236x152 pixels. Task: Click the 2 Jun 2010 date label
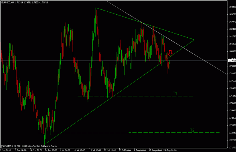[6, 150]
